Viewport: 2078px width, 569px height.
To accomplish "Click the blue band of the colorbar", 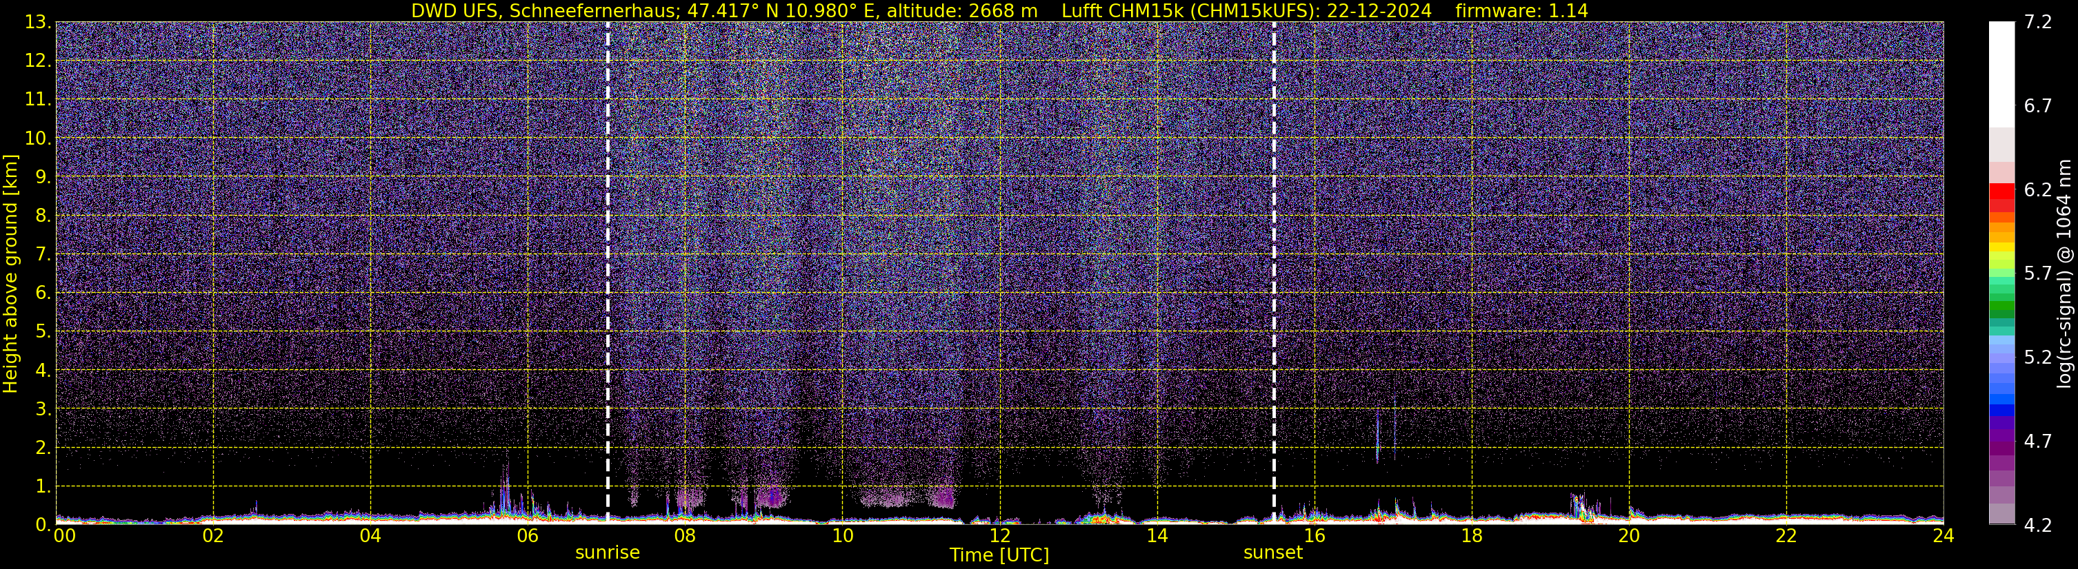I will (2001, 409).
